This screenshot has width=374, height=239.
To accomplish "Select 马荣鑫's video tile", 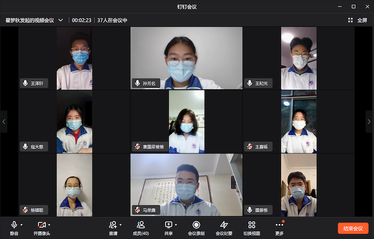I will coord(186,184).
